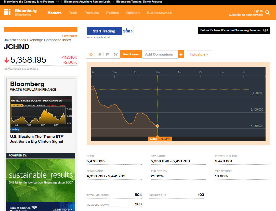Click the OPEN value 5,478.035
This screenshot has height=211, width=276.
(96, 161)
